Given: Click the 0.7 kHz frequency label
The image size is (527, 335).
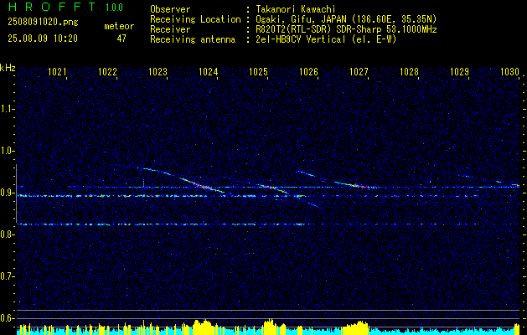Looking at the screenshot, I should click(8, 276).
